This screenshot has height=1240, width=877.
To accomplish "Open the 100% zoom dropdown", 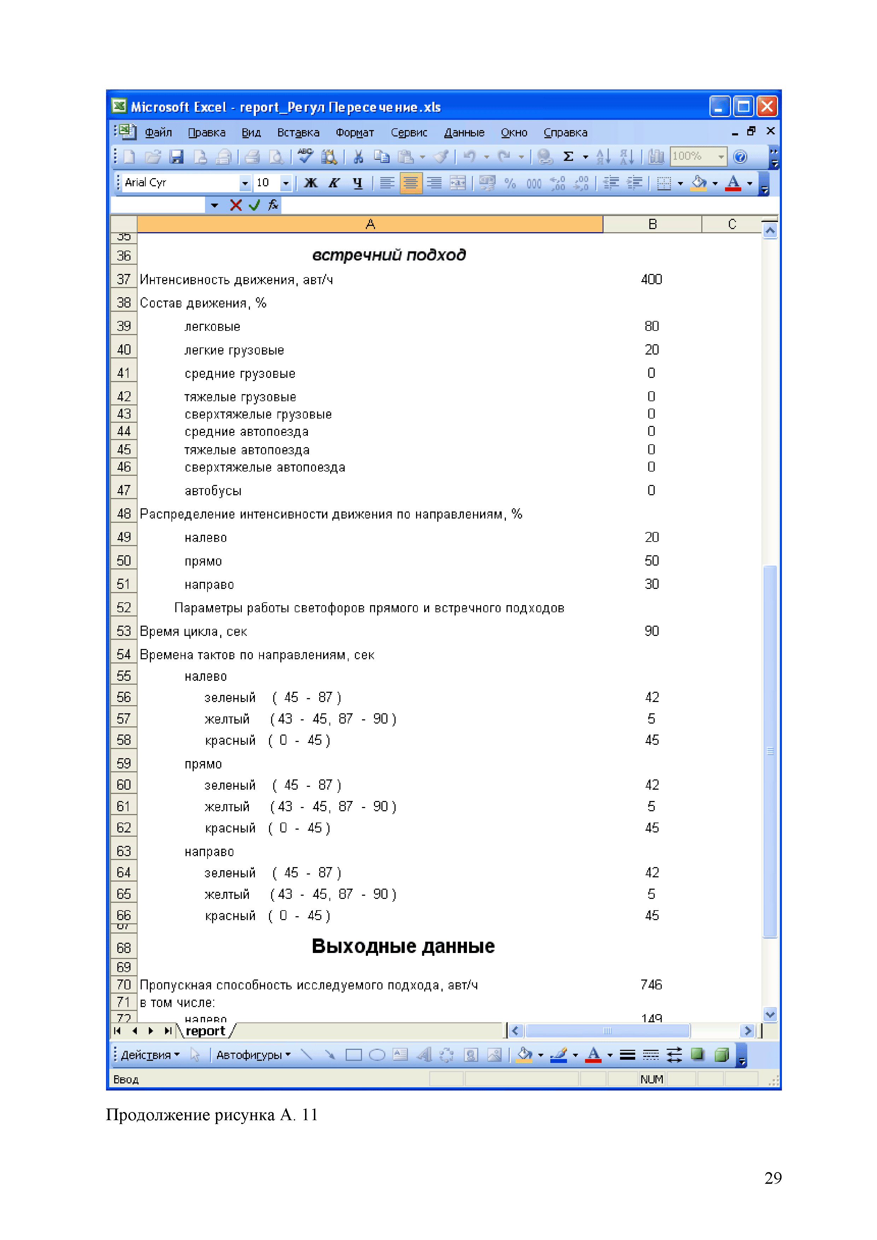I will pos(721,157).
